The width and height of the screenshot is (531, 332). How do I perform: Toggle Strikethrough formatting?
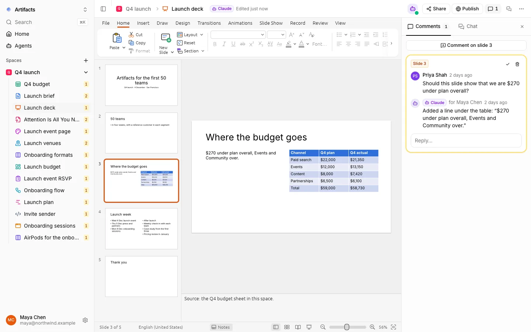point(243,44)
